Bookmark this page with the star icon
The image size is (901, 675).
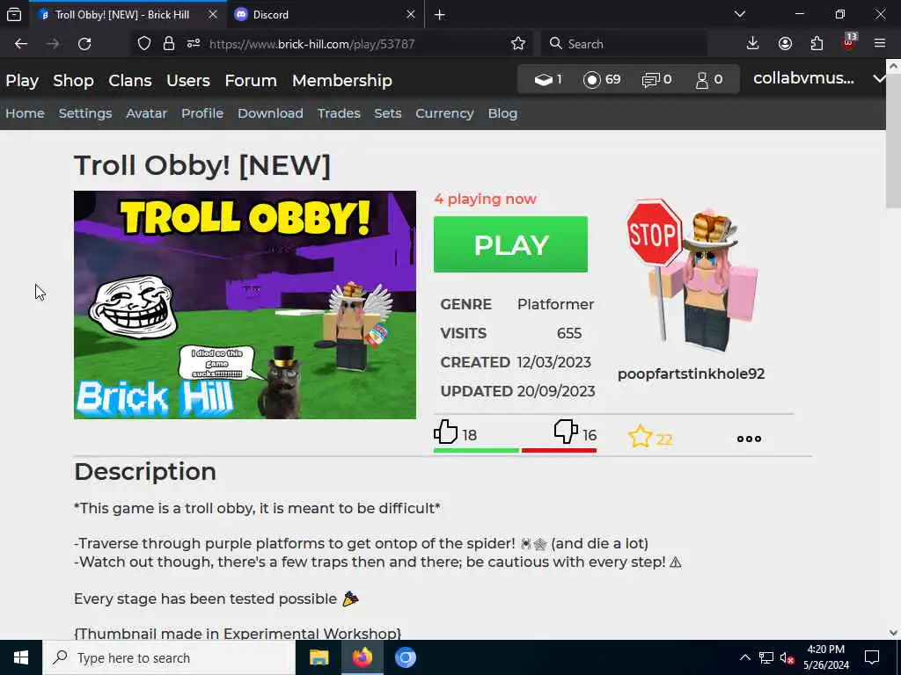[517, 44]
